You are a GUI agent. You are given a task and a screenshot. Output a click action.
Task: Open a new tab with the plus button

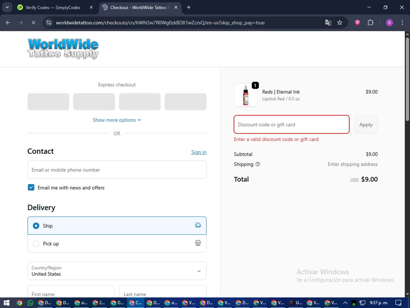click(189, 7)
